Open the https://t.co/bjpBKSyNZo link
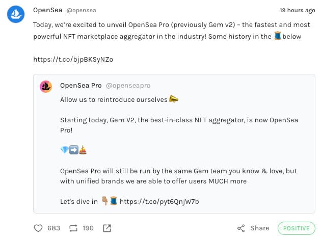Screen dimensions: 321x239 73,59
